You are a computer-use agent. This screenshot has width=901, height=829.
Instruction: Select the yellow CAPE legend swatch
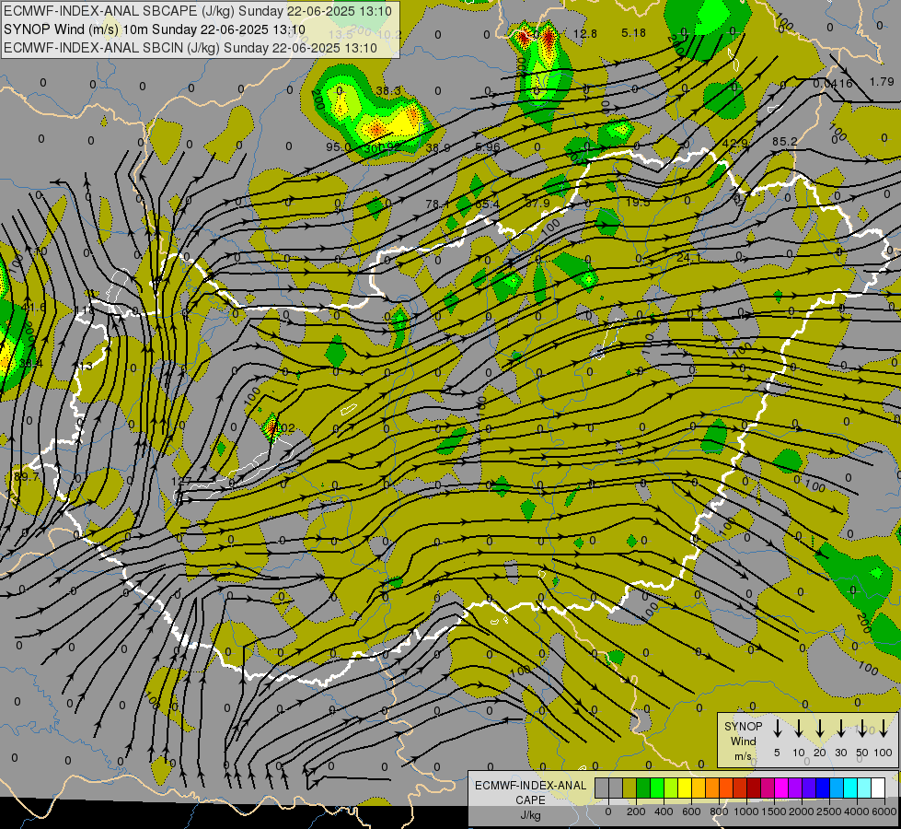coord(685,788)
